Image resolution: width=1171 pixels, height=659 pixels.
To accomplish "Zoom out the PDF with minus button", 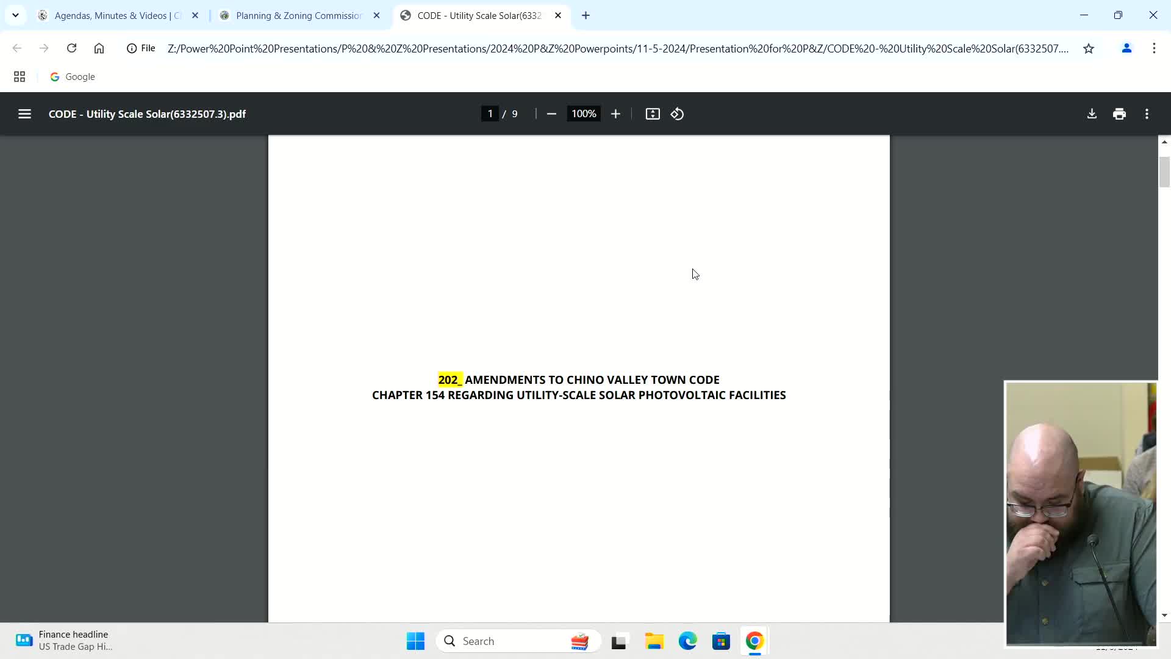I will pyautogui.click(x=551, y=114).
